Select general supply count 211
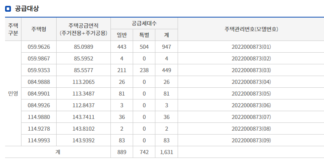 point(122,70)
